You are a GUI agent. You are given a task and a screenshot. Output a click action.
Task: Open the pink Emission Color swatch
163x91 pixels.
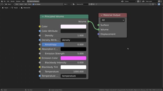click(x=73, y=58)
